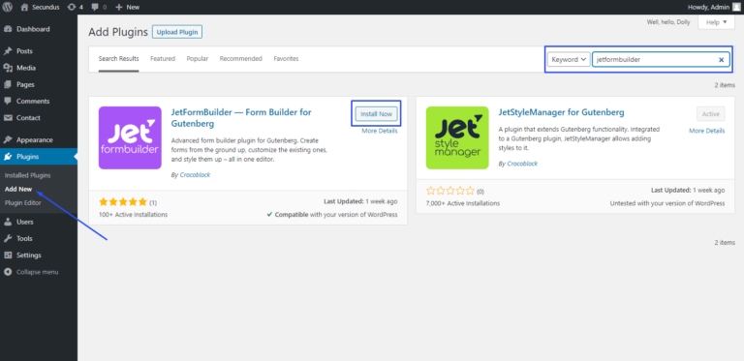Image resolution: width=744 pixels, height=361 pixels.
Task: Open the comments bubble in the admin bar
Action: (x=99, y=7)
